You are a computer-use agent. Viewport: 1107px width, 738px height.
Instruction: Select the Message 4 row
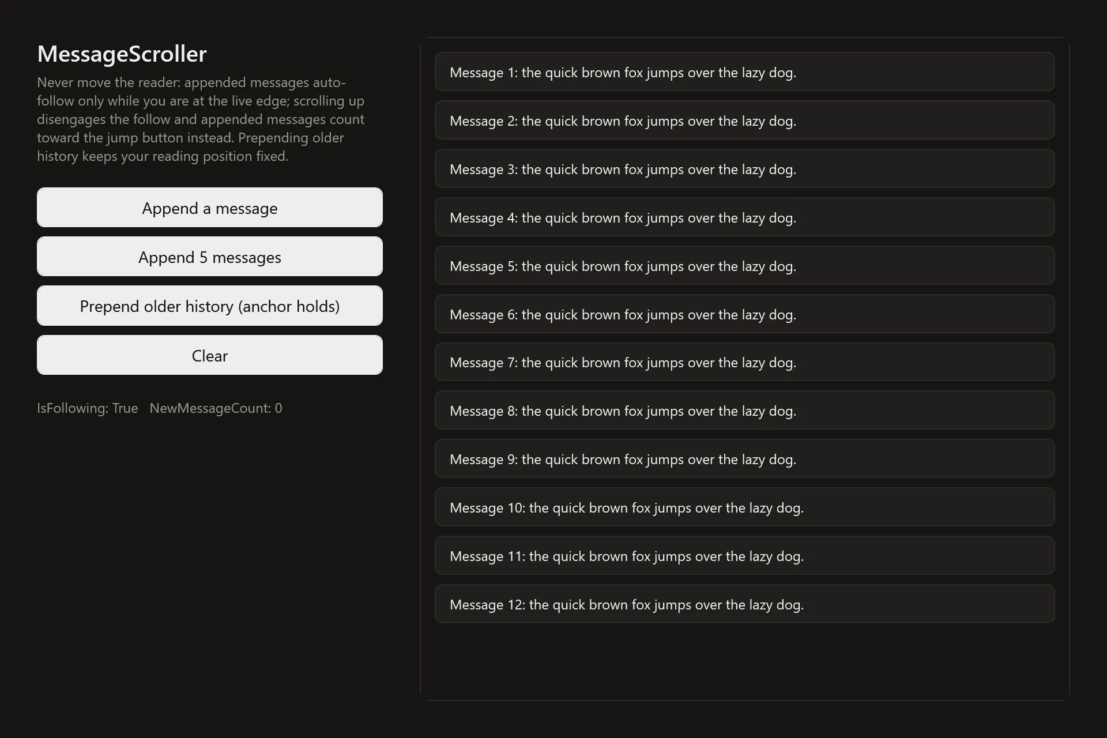click(x=745, y=217)
